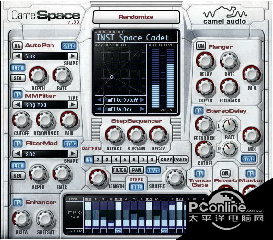Click the sequencer SHUFFLE knob
This screenshot has height=240, width=273.
(x=175, y=178)
